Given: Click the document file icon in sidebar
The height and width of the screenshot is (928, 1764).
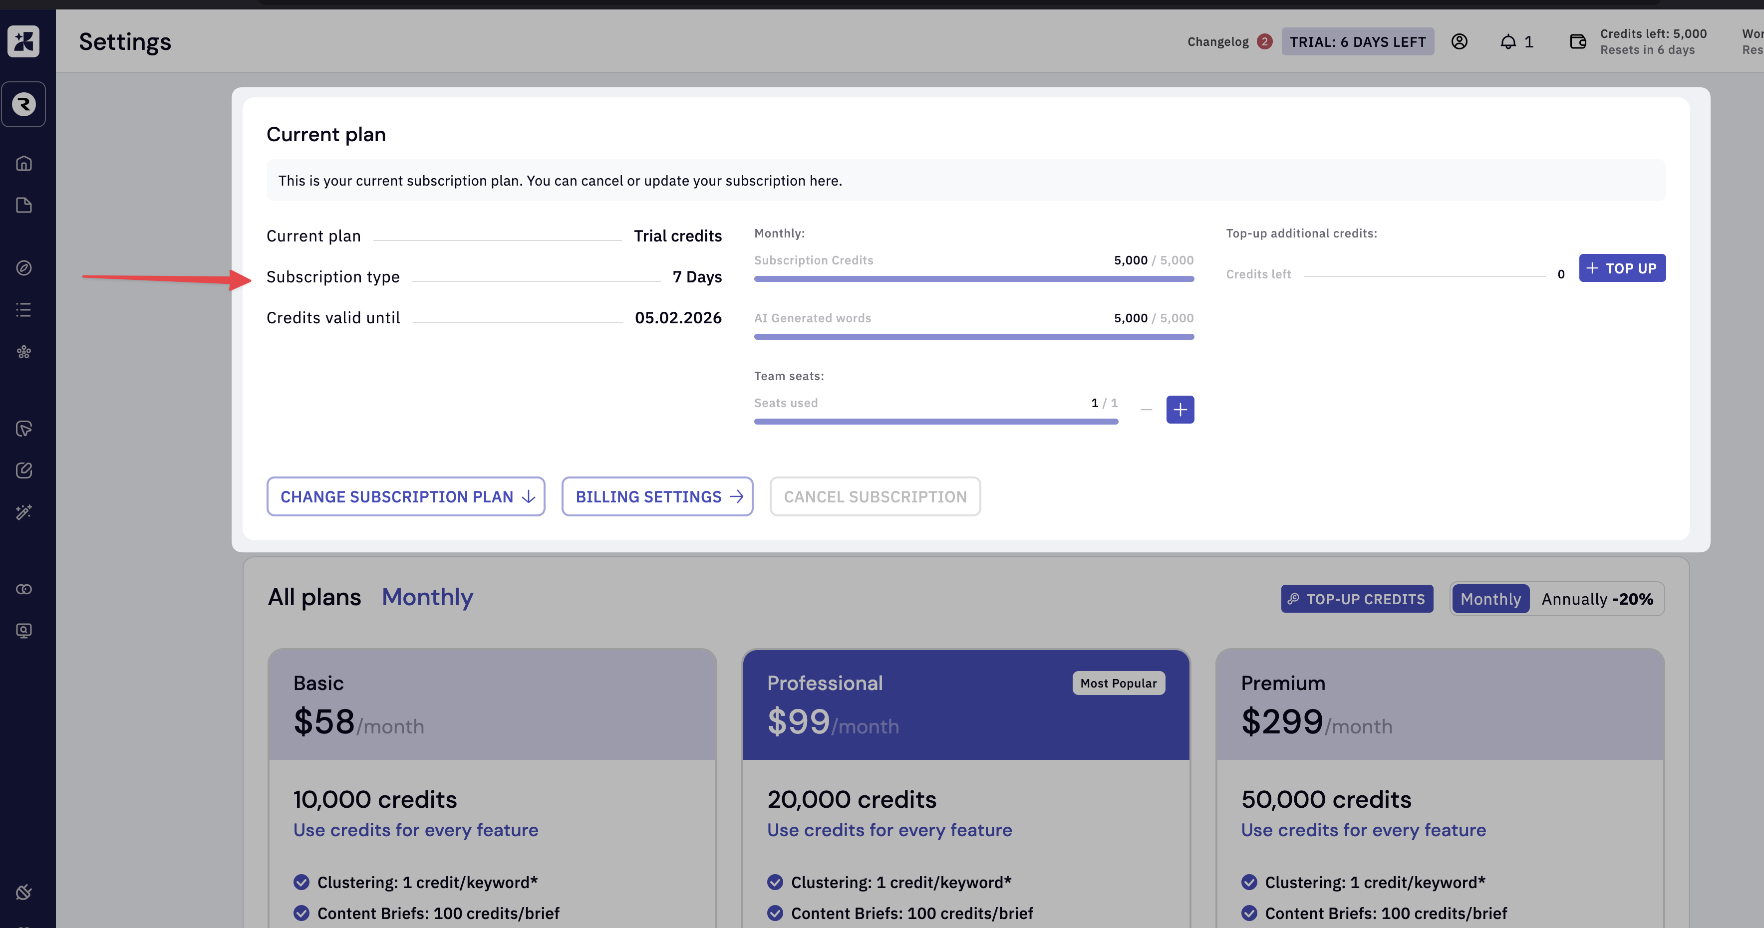Looking at the screenshot, I should (x=24, y=206).
